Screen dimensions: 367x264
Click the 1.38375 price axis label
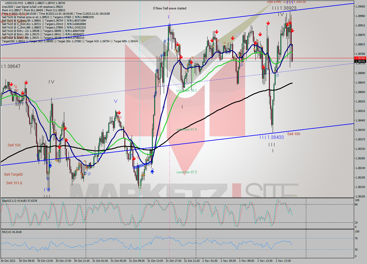point(360,139)
